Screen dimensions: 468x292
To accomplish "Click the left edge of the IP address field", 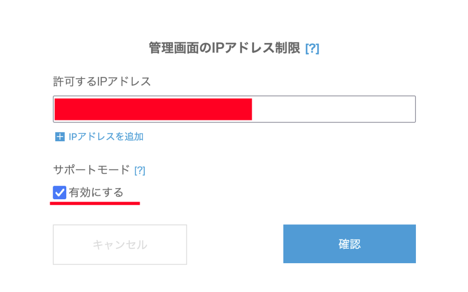I will (x=54, y=109).
